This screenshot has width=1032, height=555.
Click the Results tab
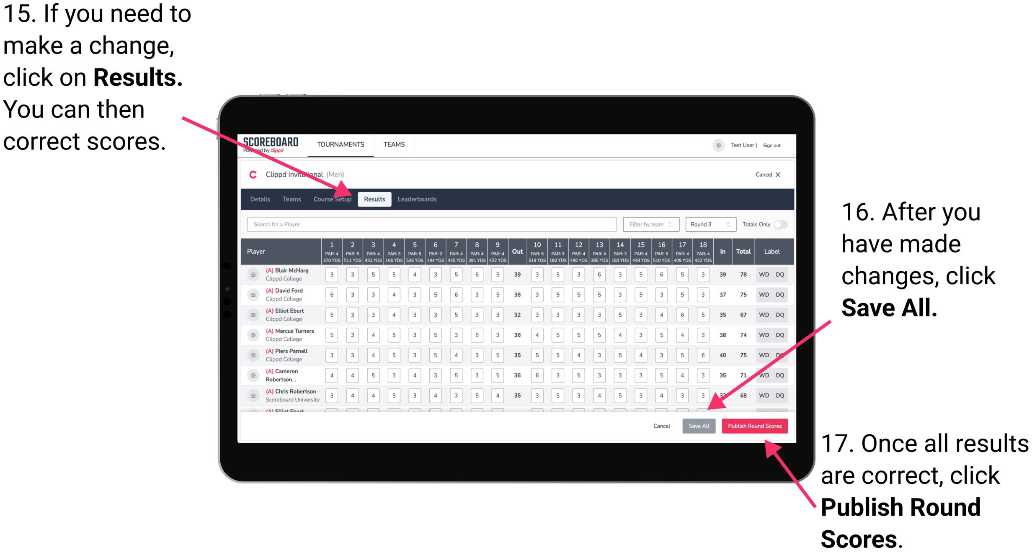[x=375, y=198]
